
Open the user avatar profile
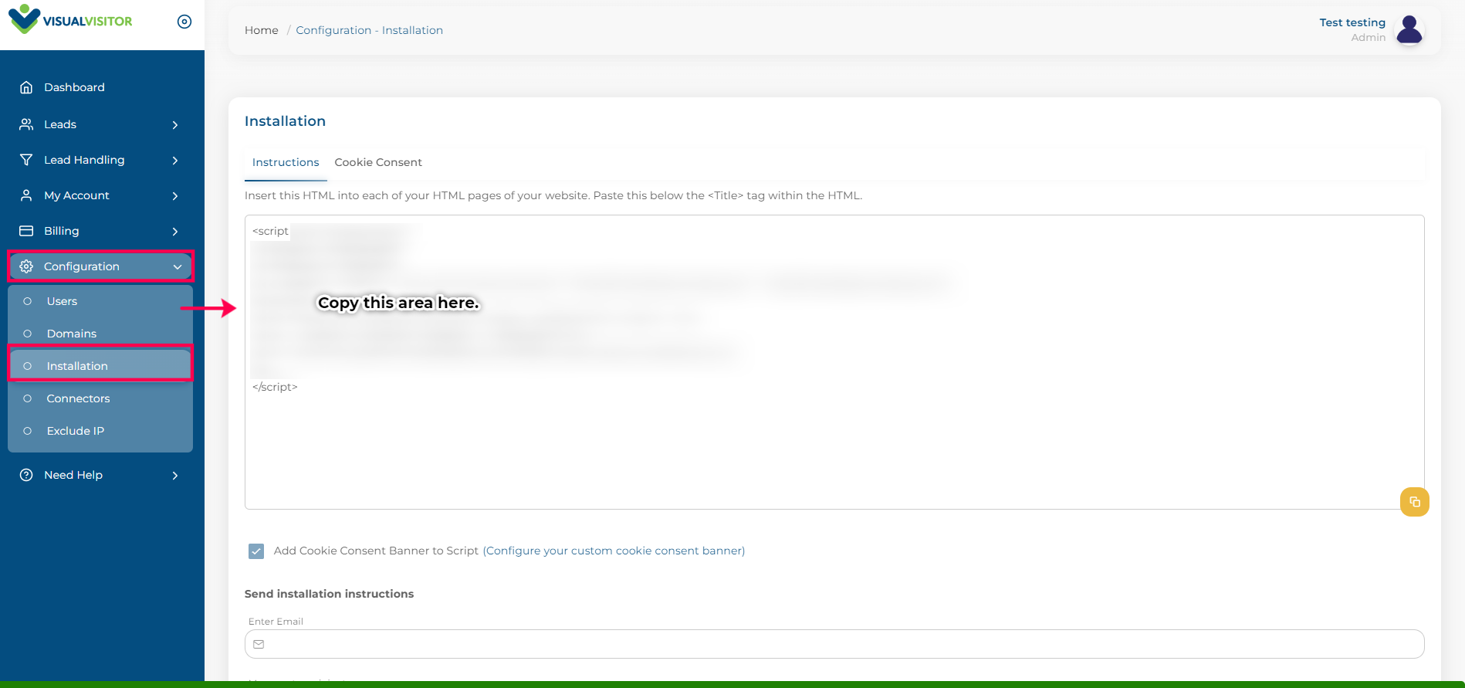[1409, 30]
